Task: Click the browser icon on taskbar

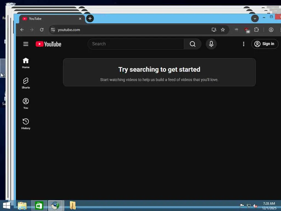Action: [x=55, y=206]
